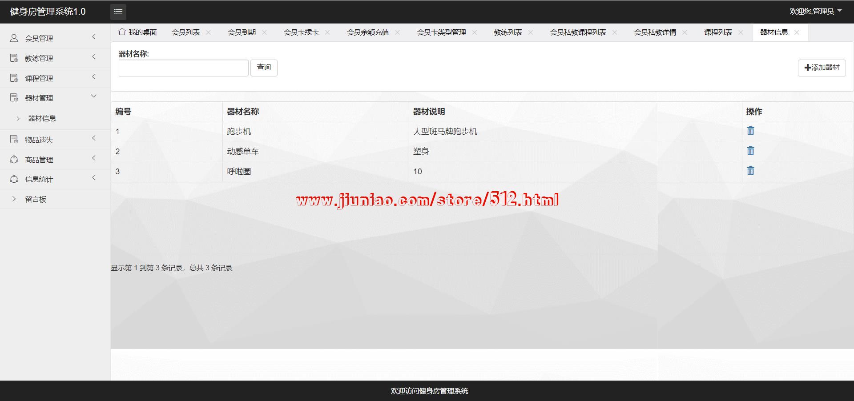
Task: Switch to the 我的桌面 tab
Action: click(x=138, y=32)
